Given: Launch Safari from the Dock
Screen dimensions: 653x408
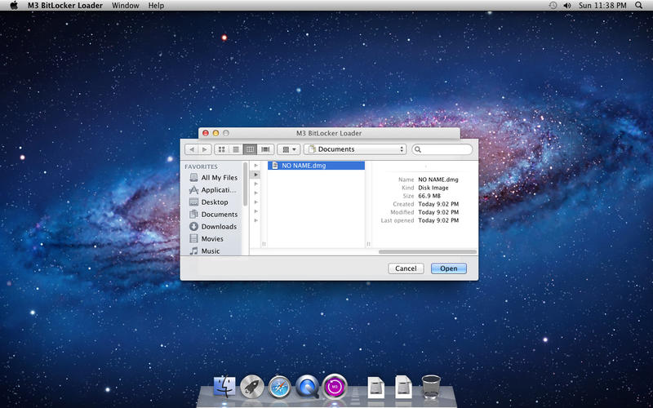Looking at the screenshot, I should tap(279, 386).
